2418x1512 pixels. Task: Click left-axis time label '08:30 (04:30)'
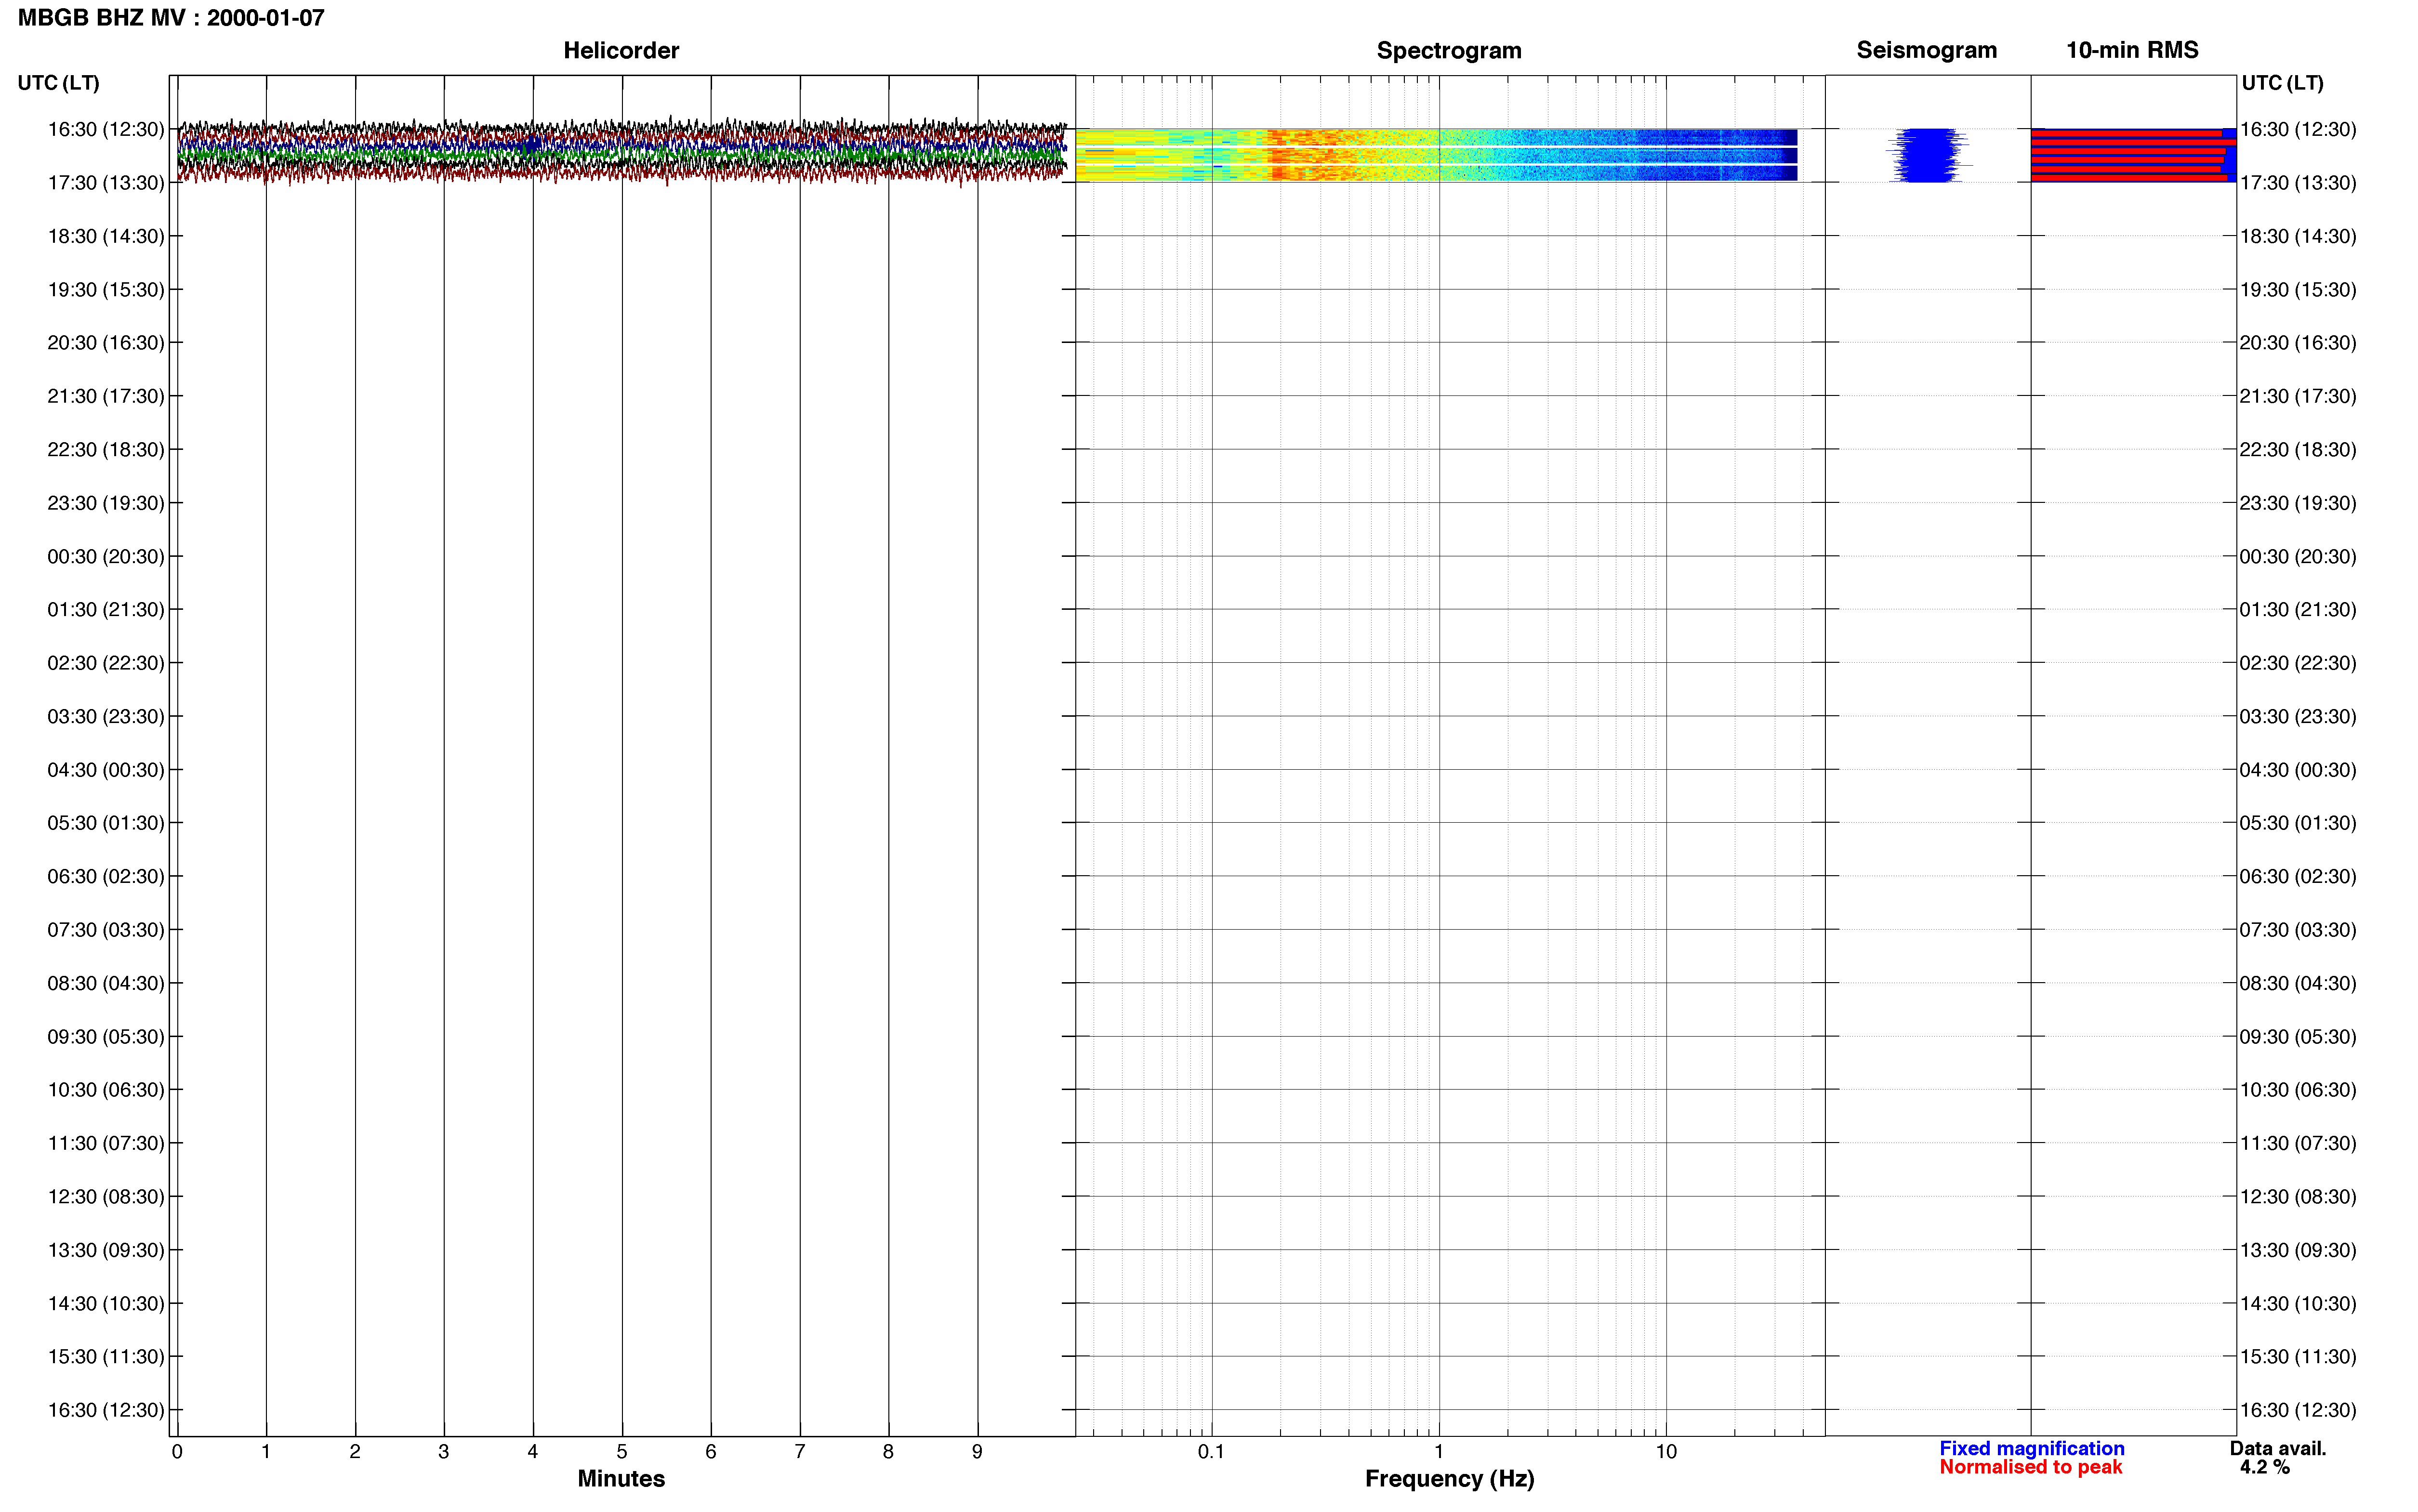tap(106, 983)
